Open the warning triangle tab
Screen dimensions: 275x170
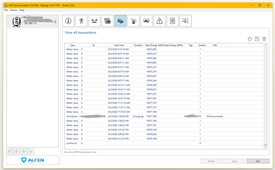(159, 21)
